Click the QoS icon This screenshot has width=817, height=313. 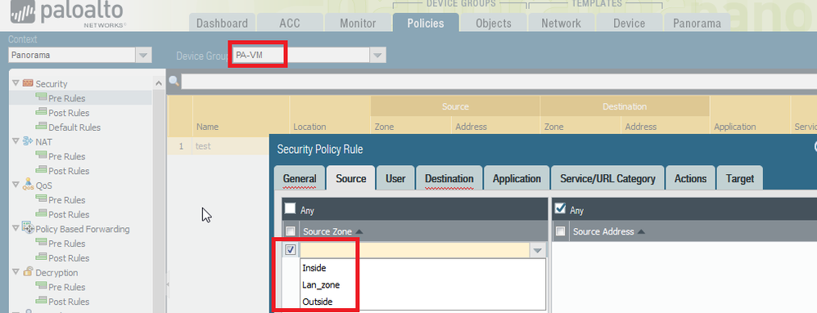[28, 185]
